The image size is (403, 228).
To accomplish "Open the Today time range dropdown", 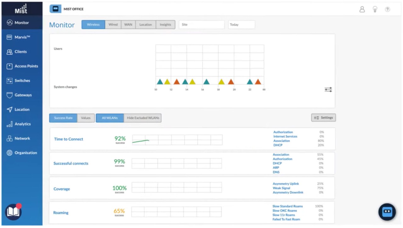I will pyautogui.click(x=241, y=24).
